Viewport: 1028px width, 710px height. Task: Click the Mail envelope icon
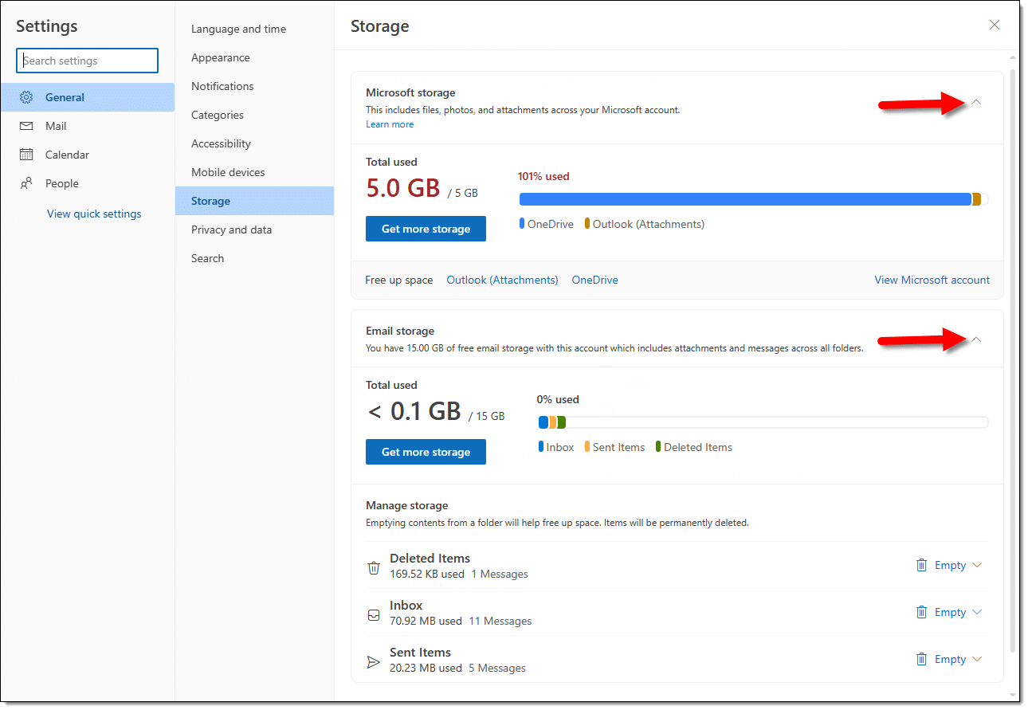tap(26, 126)
